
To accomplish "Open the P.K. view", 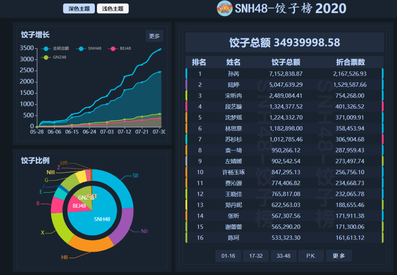I will (x=311, y=256).
